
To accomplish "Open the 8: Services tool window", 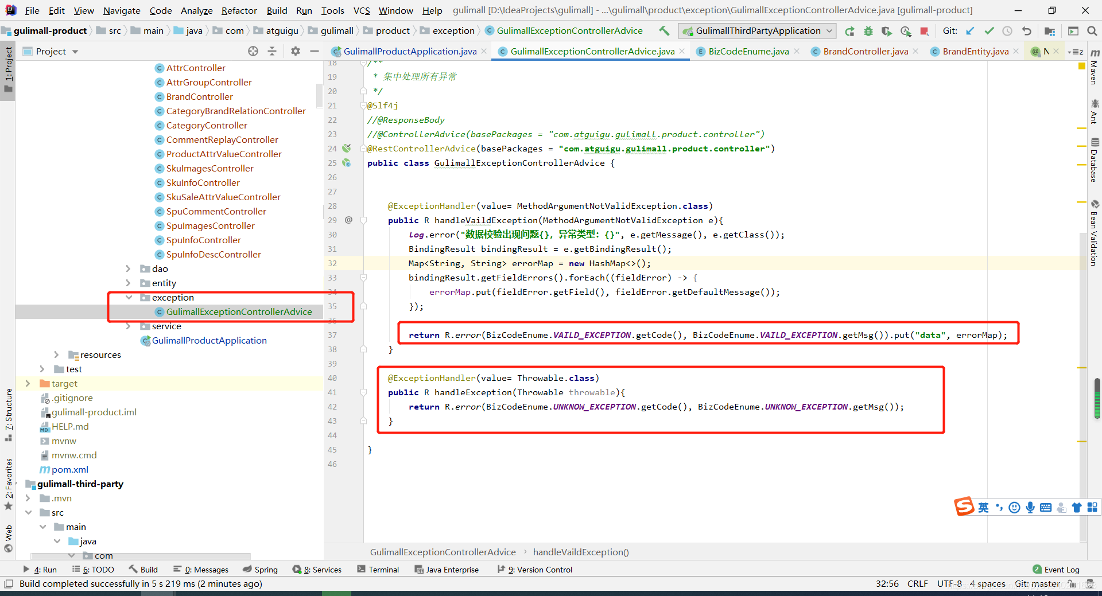I will tap(317, 570).
